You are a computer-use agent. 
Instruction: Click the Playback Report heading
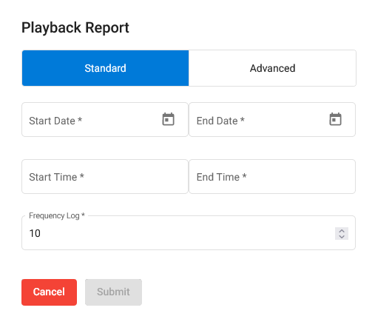pos(75,27)
